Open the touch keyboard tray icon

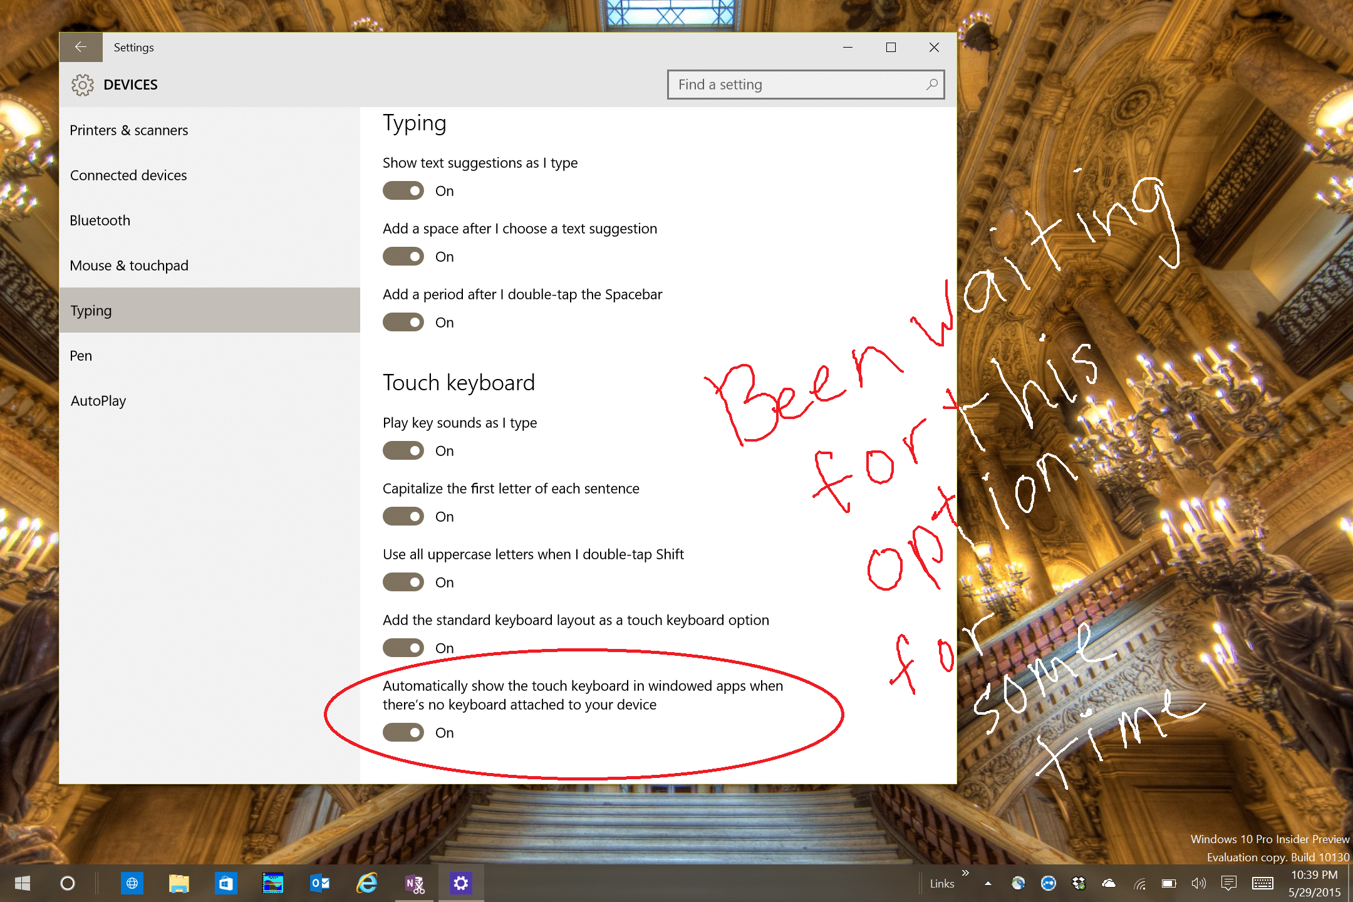pyautogui.click(x=1262, y=884)
